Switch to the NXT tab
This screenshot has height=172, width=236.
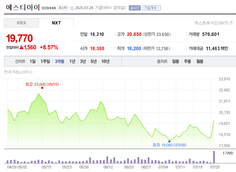click(56, 23)
